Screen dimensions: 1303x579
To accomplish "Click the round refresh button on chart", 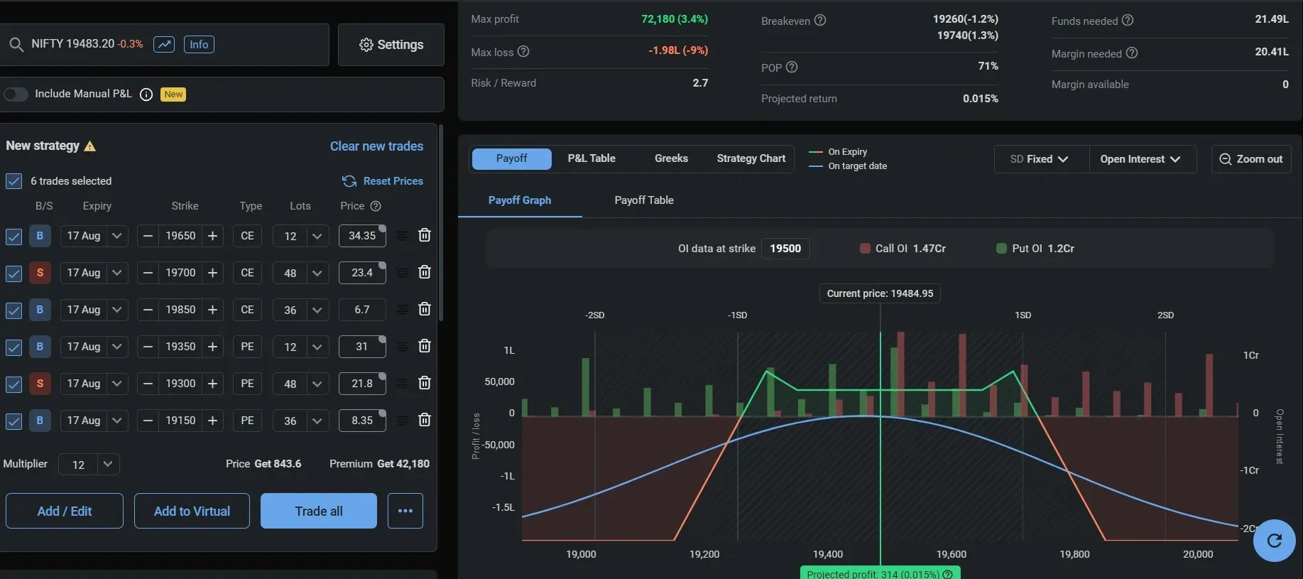I will pyautogui.click(x=1275, y=541).
